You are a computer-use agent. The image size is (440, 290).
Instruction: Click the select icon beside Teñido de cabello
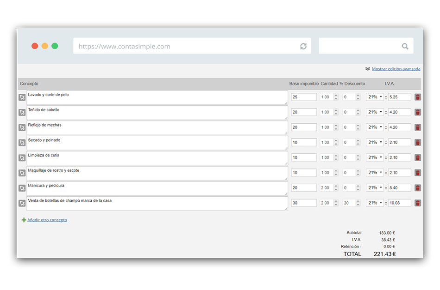click(x=22, y=112)
